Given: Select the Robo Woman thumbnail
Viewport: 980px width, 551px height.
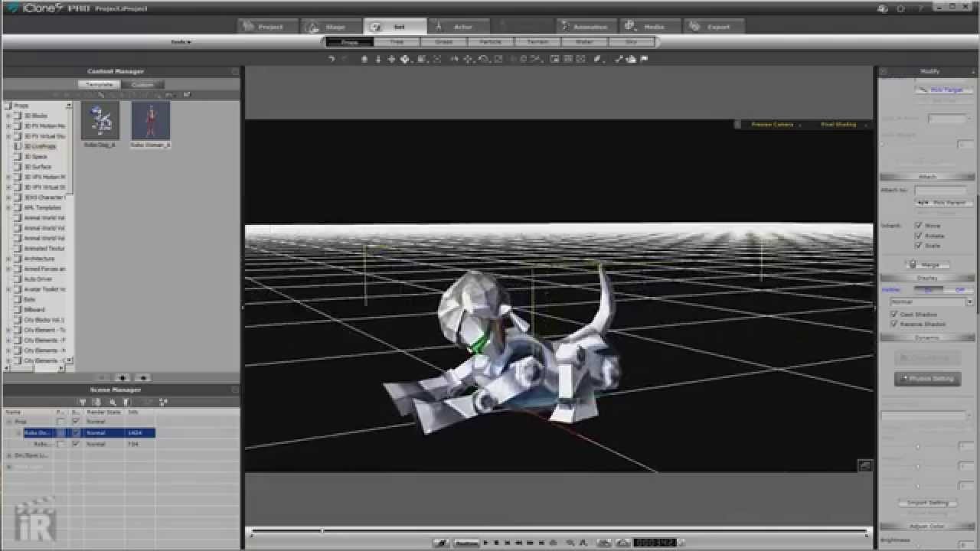Looking at the screenshot, I should point(150,121).
